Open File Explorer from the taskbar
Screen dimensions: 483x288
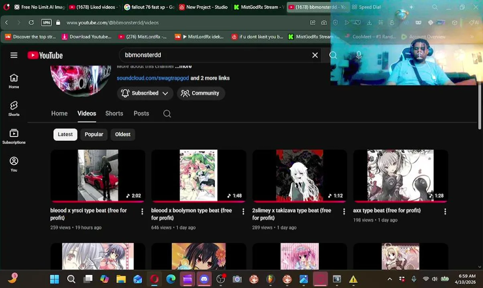[x=121, y=279]
